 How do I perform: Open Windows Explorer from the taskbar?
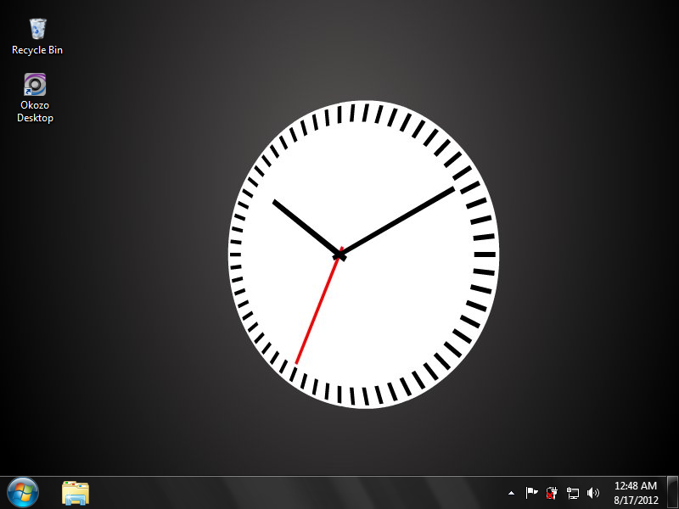(x=76, y=493)
